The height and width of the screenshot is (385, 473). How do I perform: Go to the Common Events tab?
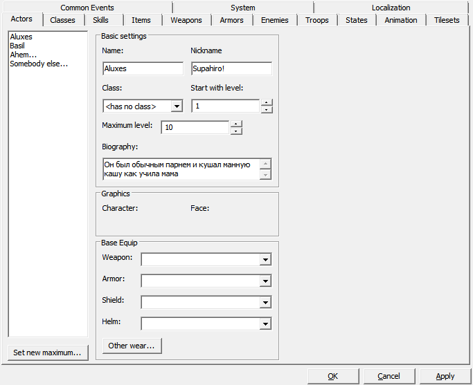pyautogui.click(x=87, y=8)
